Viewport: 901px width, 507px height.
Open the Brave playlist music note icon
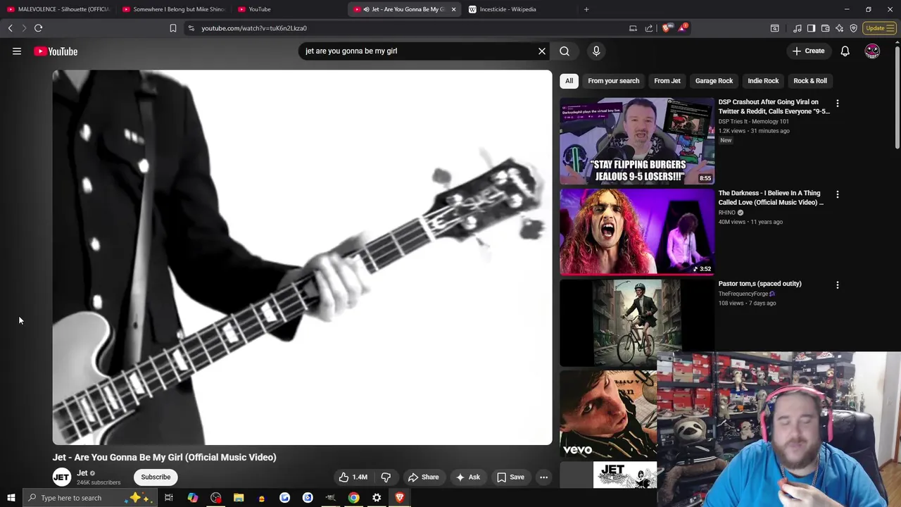tap(797, 28)
